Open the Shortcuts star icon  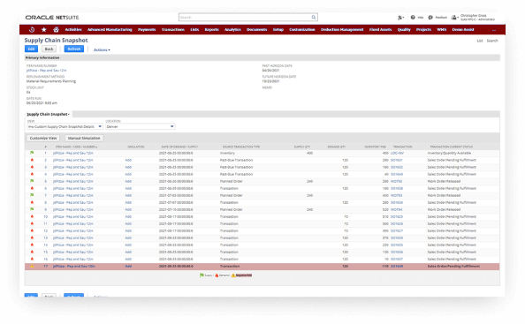(x=44, y=29)
